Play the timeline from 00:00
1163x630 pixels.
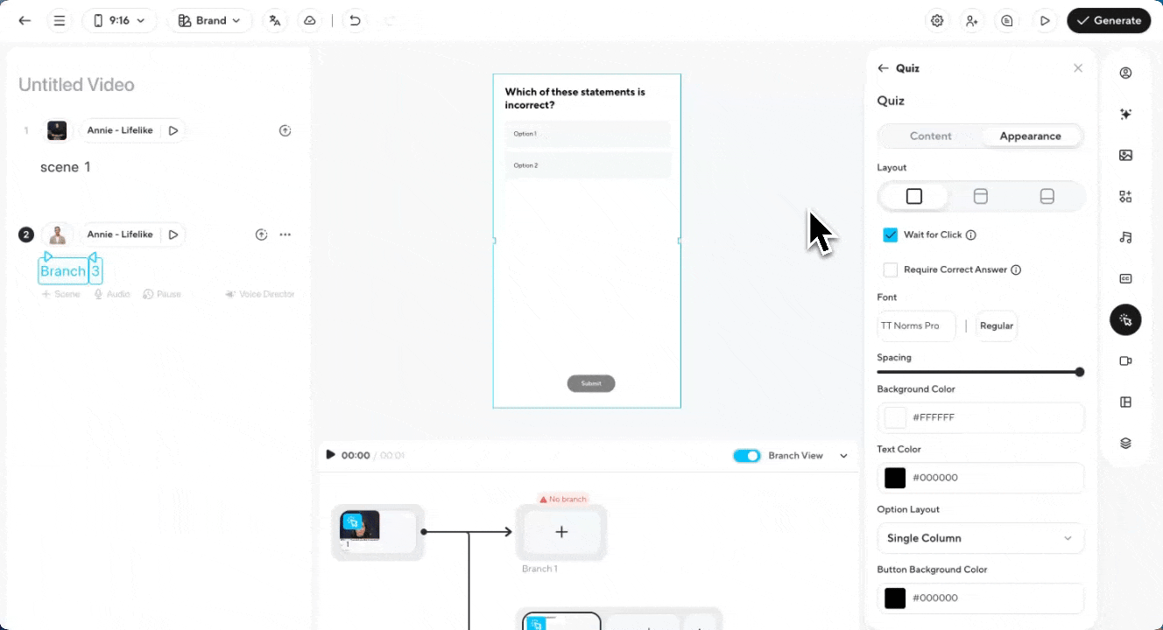tap(330, 454)
